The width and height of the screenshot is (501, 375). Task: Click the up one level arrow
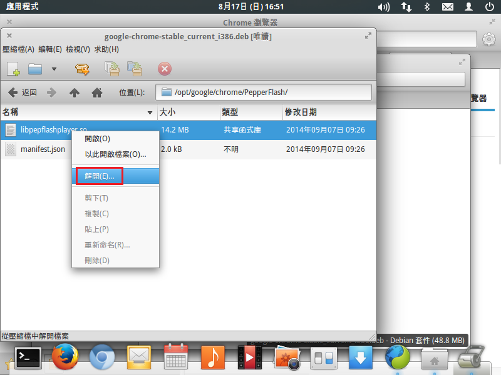click(x=75, y=92)
